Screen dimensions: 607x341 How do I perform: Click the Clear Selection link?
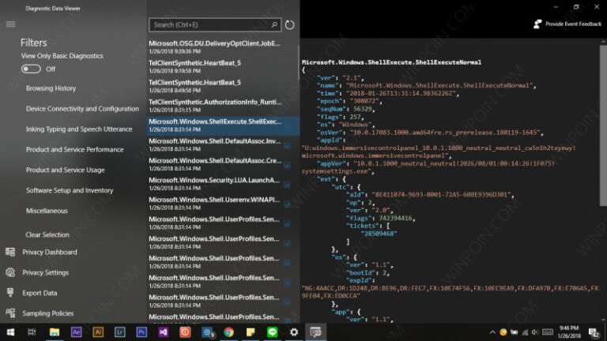coord(47,235)
